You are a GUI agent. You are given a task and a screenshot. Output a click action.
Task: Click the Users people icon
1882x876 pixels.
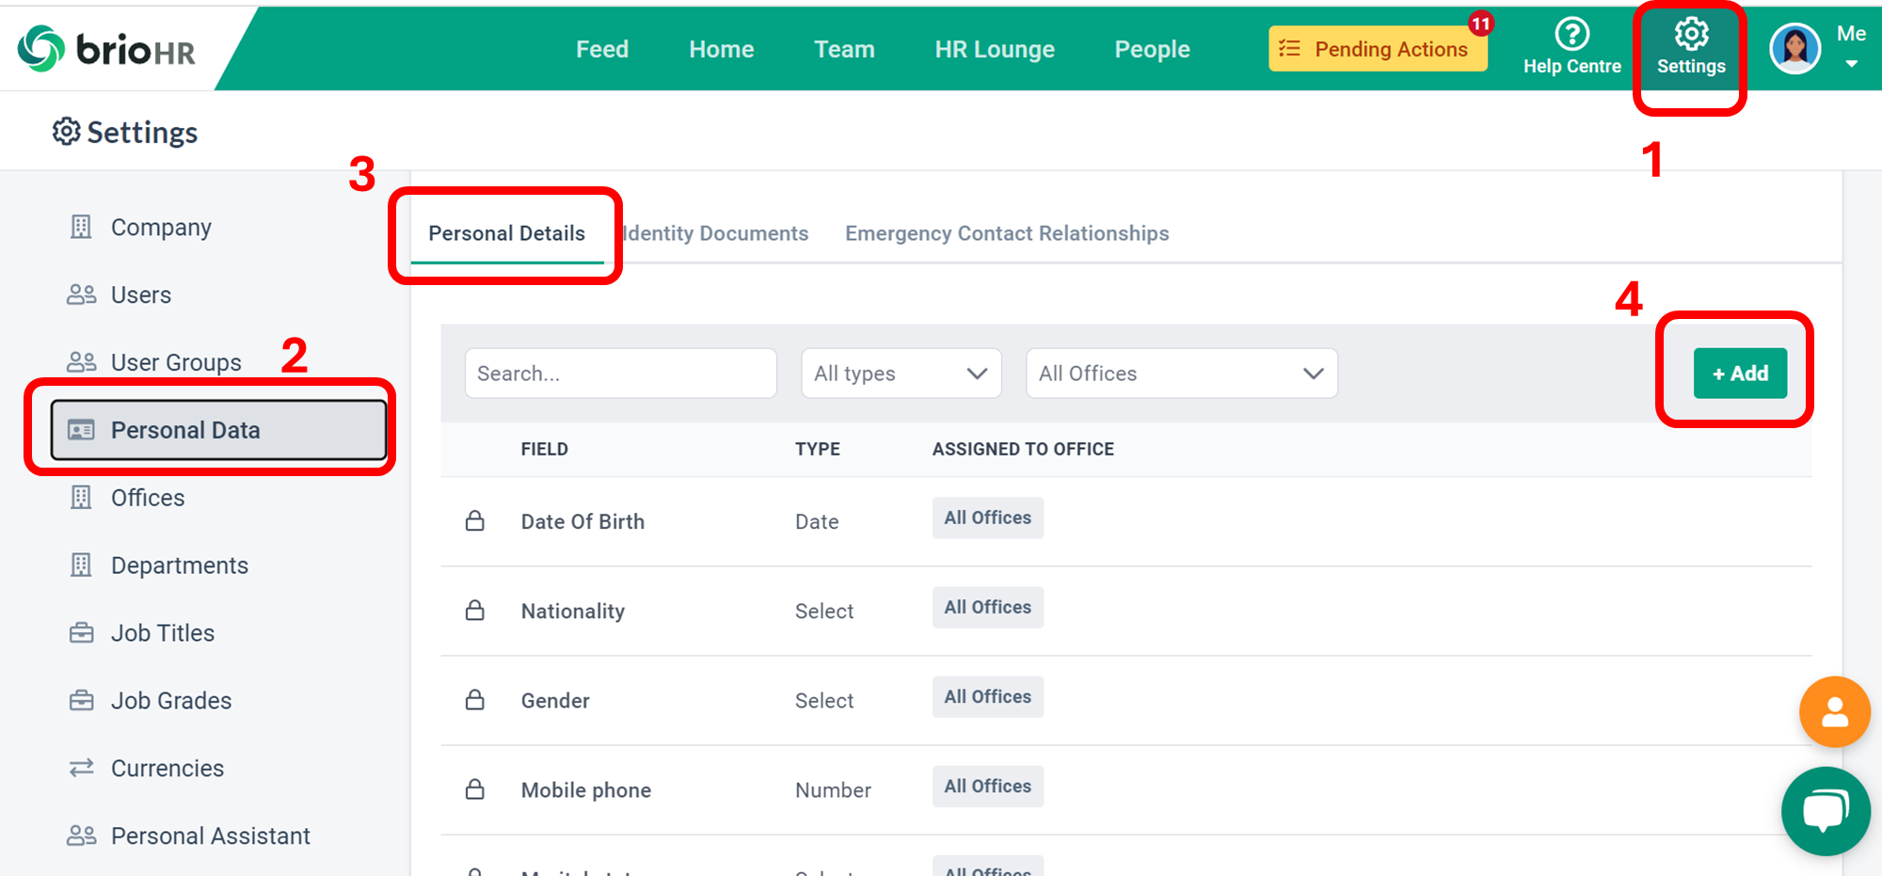coord(82,295)
